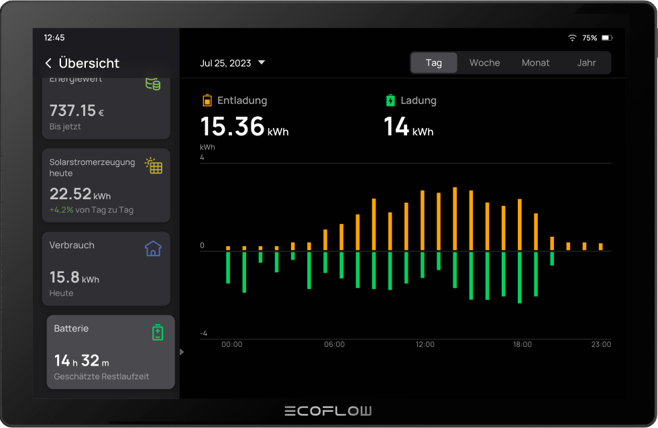
Task: Click the battery status icon at top right
Action: pos(606,38)
